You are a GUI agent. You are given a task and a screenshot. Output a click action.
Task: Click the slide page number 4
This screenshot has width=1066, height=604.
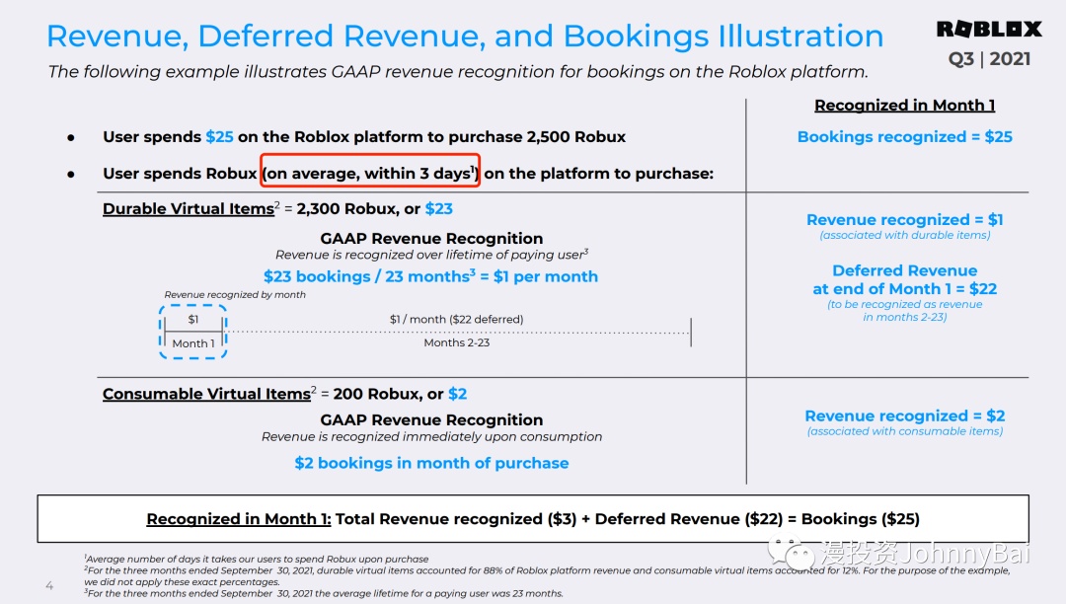49,586
